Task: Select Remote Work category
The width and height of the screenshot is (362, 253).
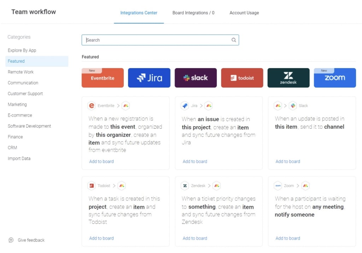Action: click(x=21, y=72)
